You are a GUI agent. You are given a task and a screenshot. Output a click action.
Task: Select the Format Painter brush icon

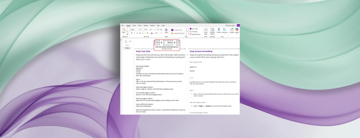[x=127, y=34]
